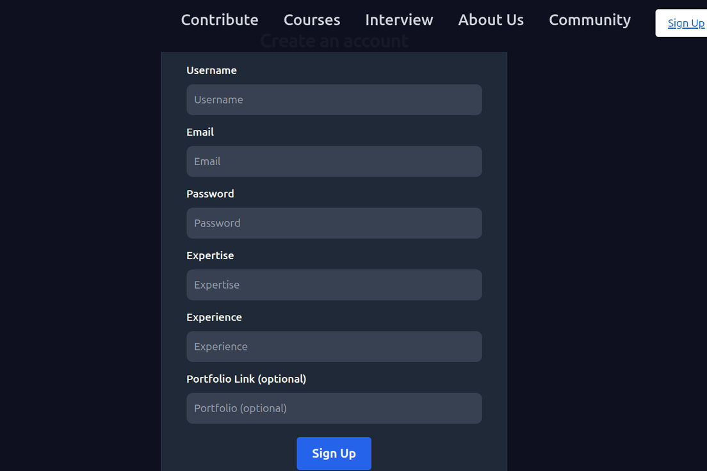
Task: Click the Portfolio Link (optional) label
Action: 246,379
